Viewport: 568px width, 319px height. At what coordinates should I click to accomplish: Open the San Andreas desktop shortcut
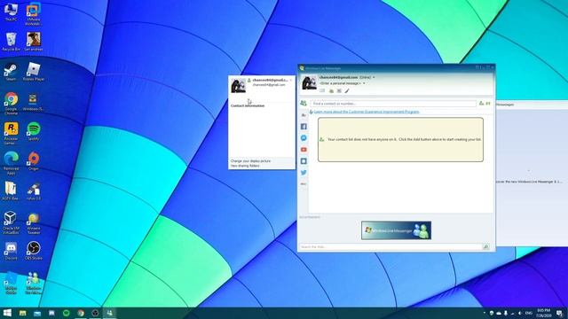click(x=34, y=42)
